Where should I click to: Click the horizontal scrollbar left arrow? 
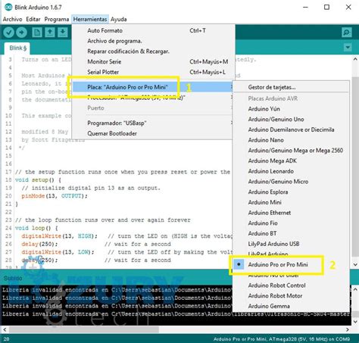tap(5, 329)
